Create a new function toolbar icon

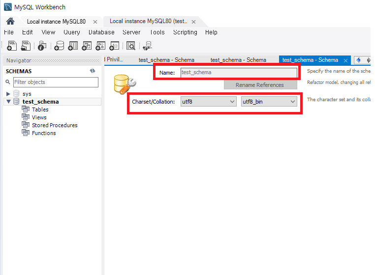tap(114, 46)
